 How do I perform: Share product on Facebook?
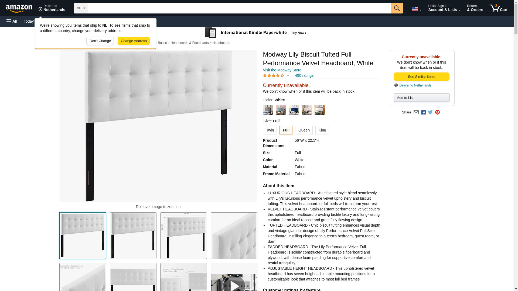tap(423, 112)
